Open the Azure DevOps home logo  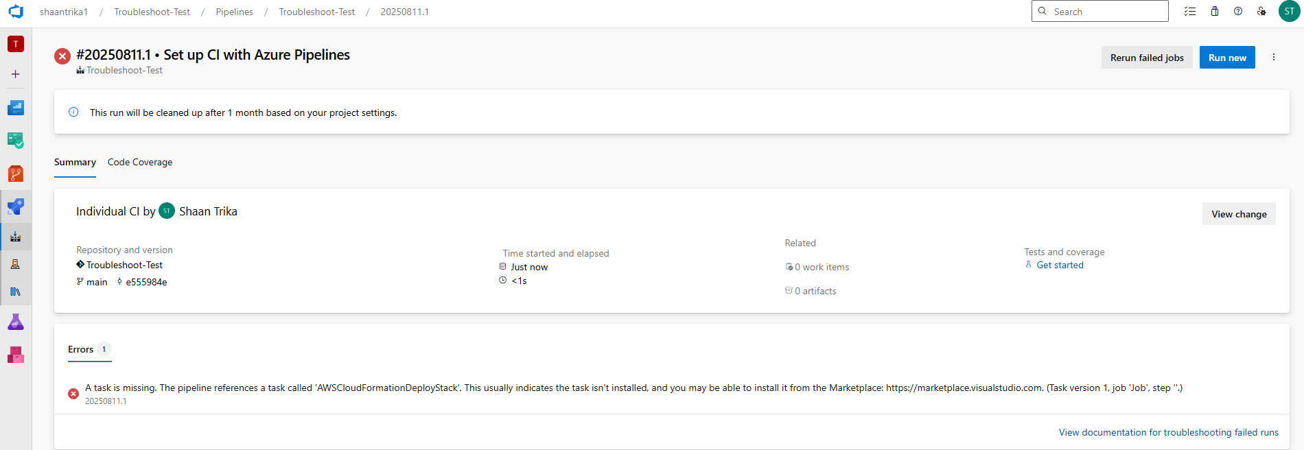pos(16,12)
